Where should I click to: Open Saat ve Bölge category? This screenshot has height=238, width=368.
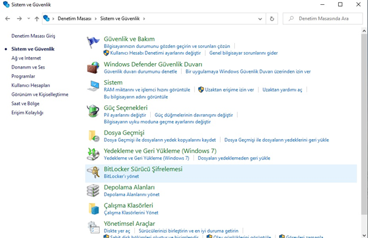pyautogui.click(x=26, y=104)
